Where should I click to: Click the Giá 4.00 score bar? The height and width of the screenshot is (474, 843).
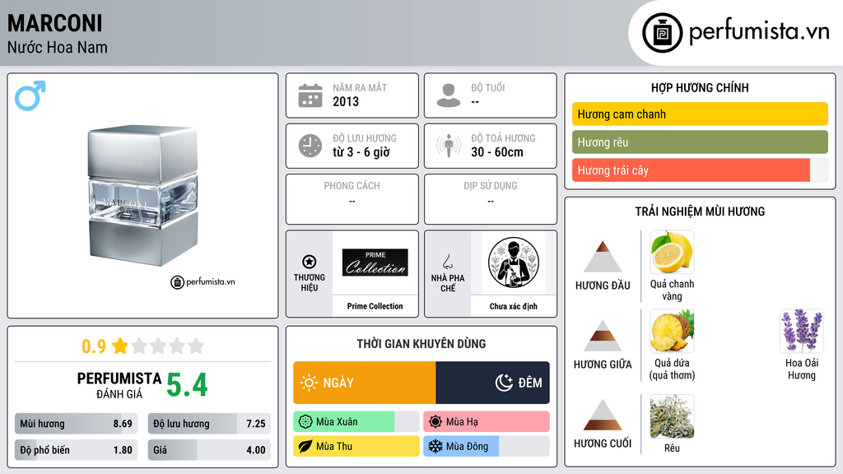click(209, 450)
